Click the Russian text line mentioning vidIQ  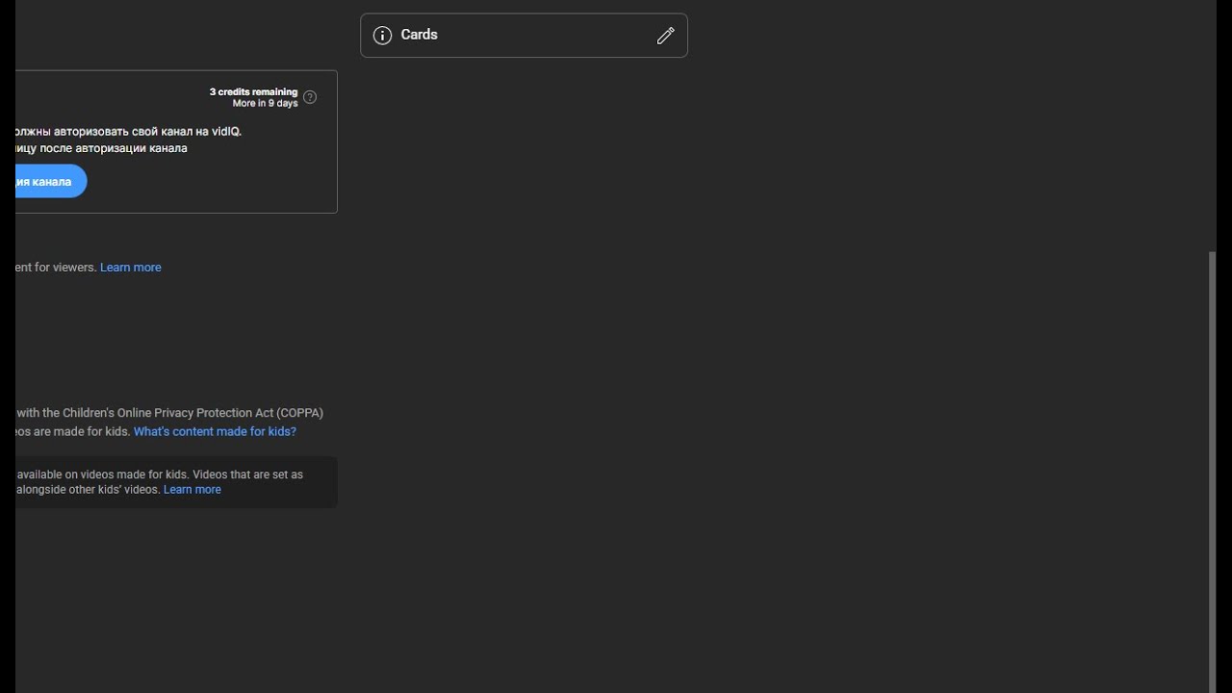[129, 131]
